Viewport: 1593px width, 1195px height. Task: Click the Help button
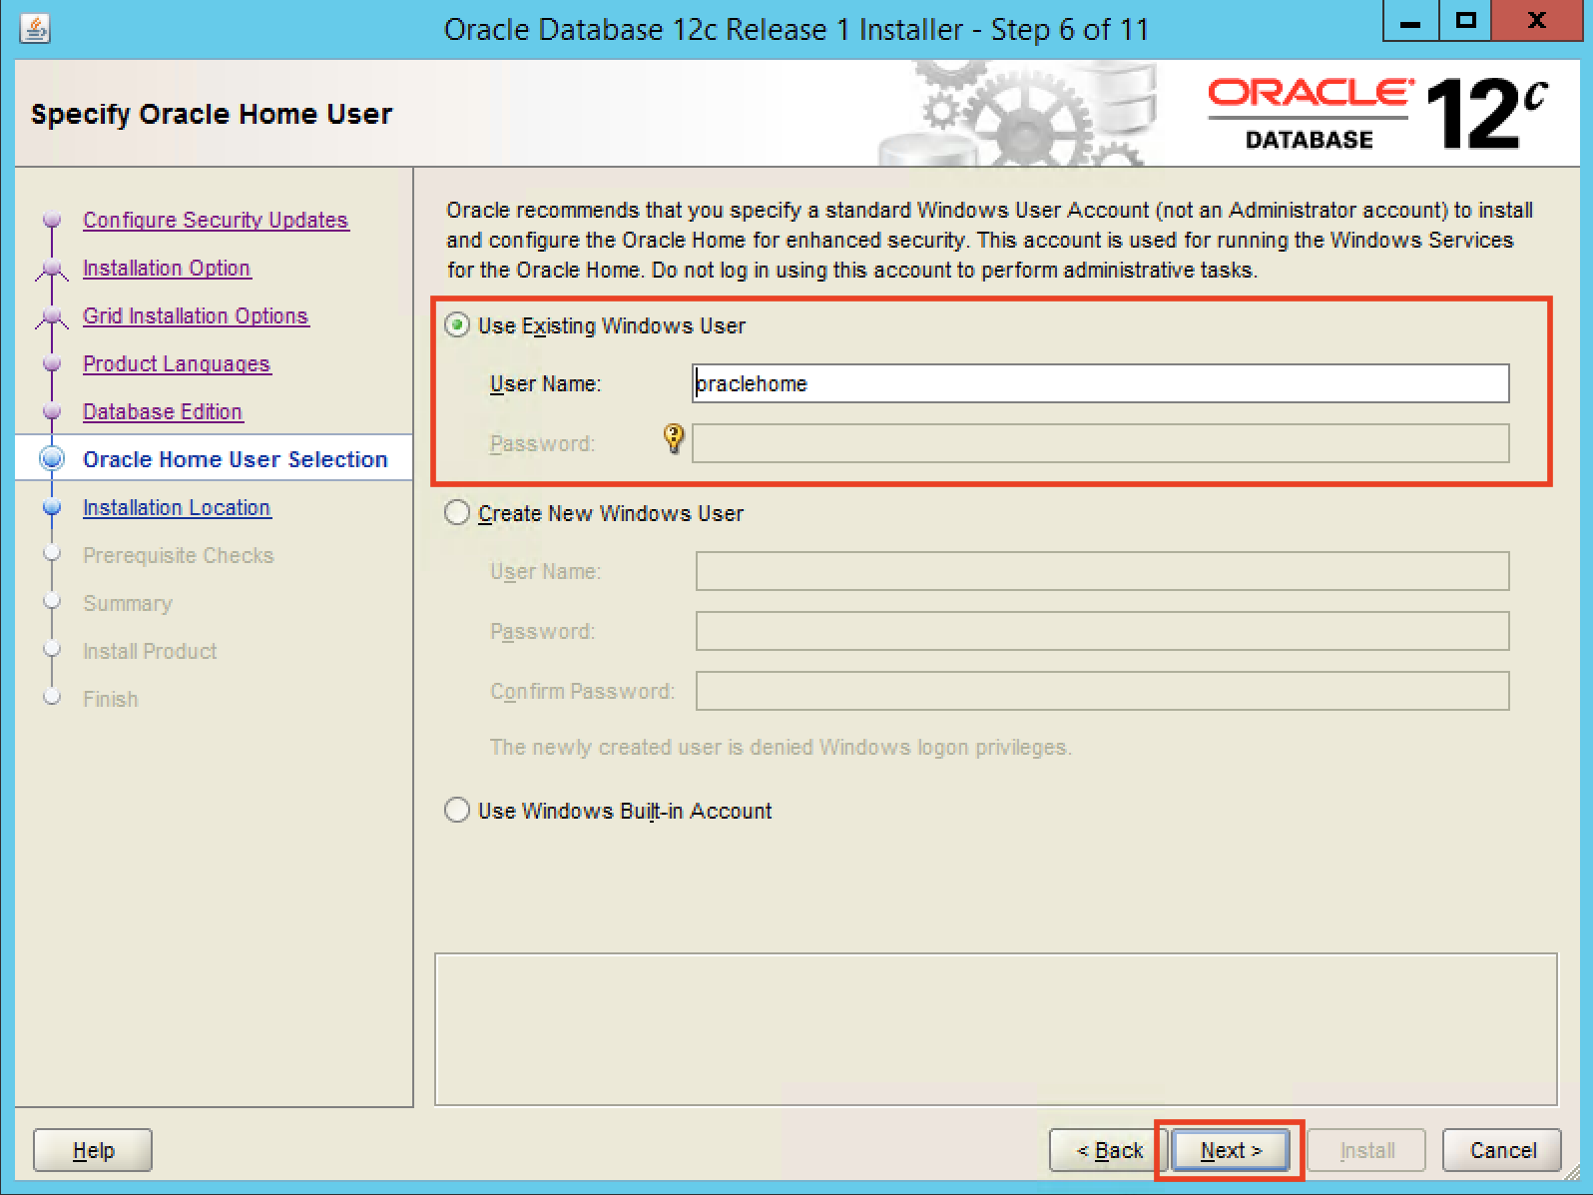tap(93, 1150)
